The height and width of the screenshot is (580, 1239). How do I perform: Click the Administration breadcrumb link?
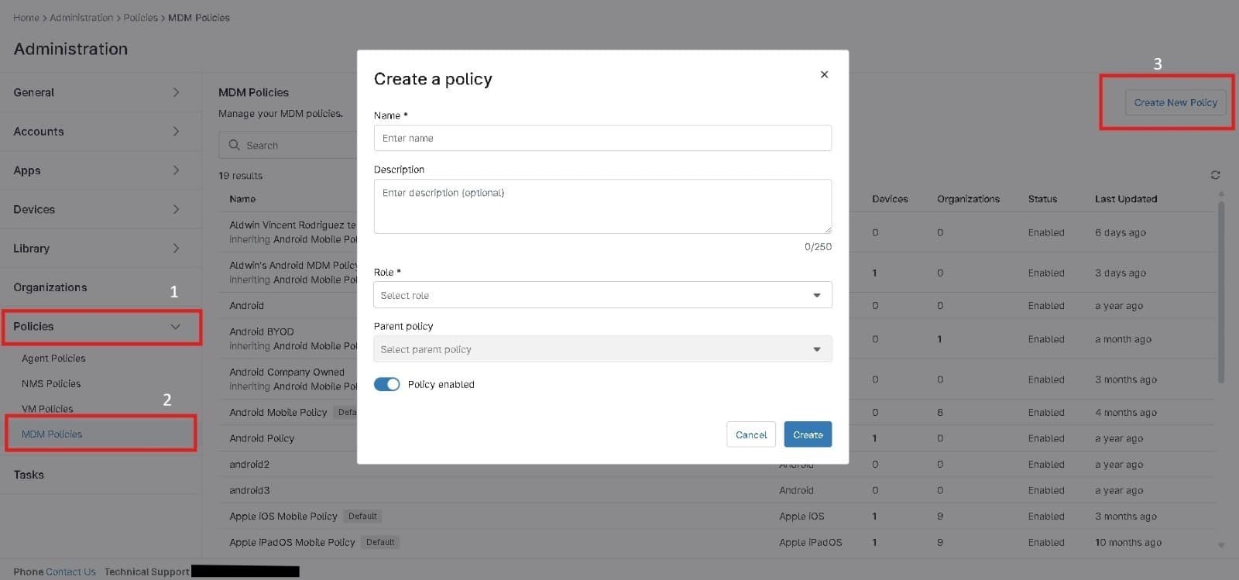pos(82,17)
